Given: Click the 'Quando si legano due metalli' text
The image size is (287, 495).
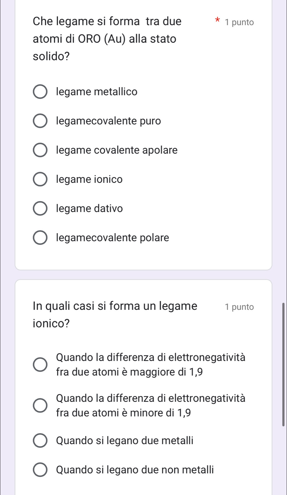Looking at the screenshot, I should [125, 441].
